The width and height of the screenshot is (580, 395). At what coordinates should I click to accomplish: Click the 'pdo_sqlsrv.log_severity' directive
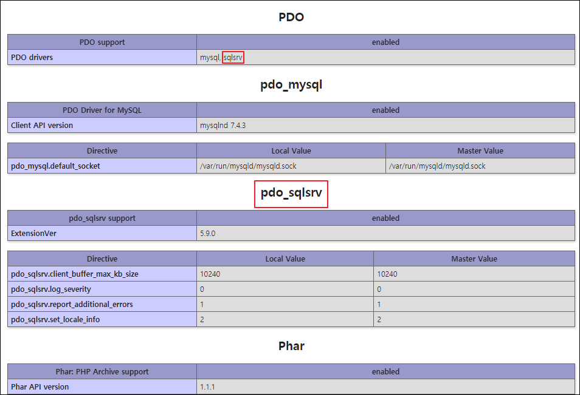click(50, 289)
